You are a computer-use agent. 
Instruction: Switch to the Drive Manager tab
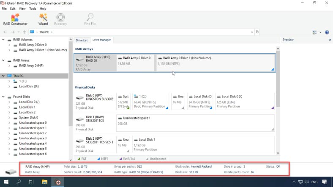102,40
